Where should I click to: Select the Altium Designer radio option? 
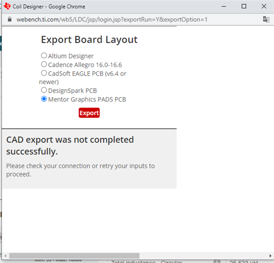tap(44, 55)
